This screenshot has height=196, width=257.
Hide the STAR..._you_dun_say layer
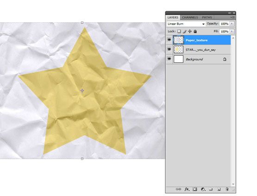point(169,49)
